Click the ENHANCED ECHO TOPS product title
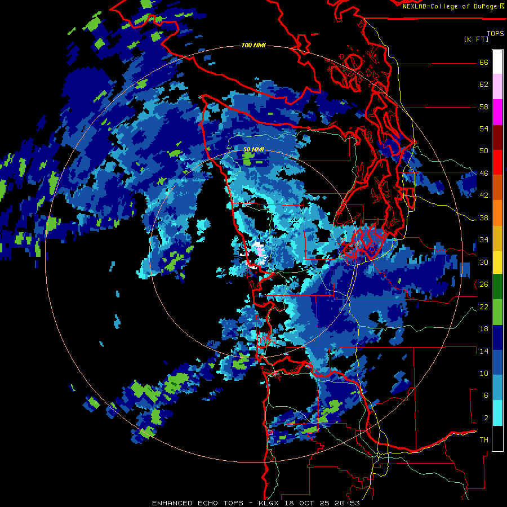The width and height of the screenshot is (507, 507). [198, 503]
